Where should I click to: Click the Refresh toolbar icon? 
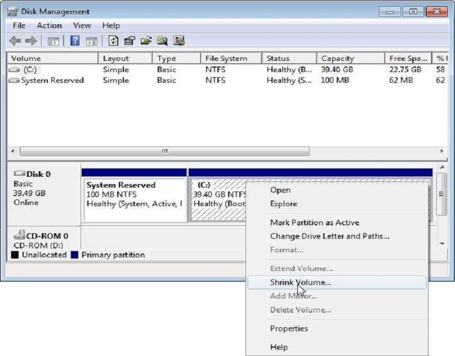[x=114, y=41]
